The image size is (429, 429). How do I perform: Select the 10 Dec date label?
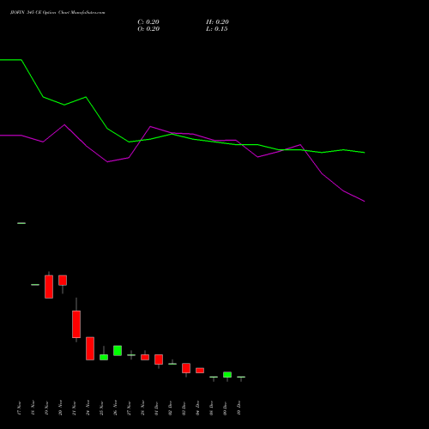[239, 408]
